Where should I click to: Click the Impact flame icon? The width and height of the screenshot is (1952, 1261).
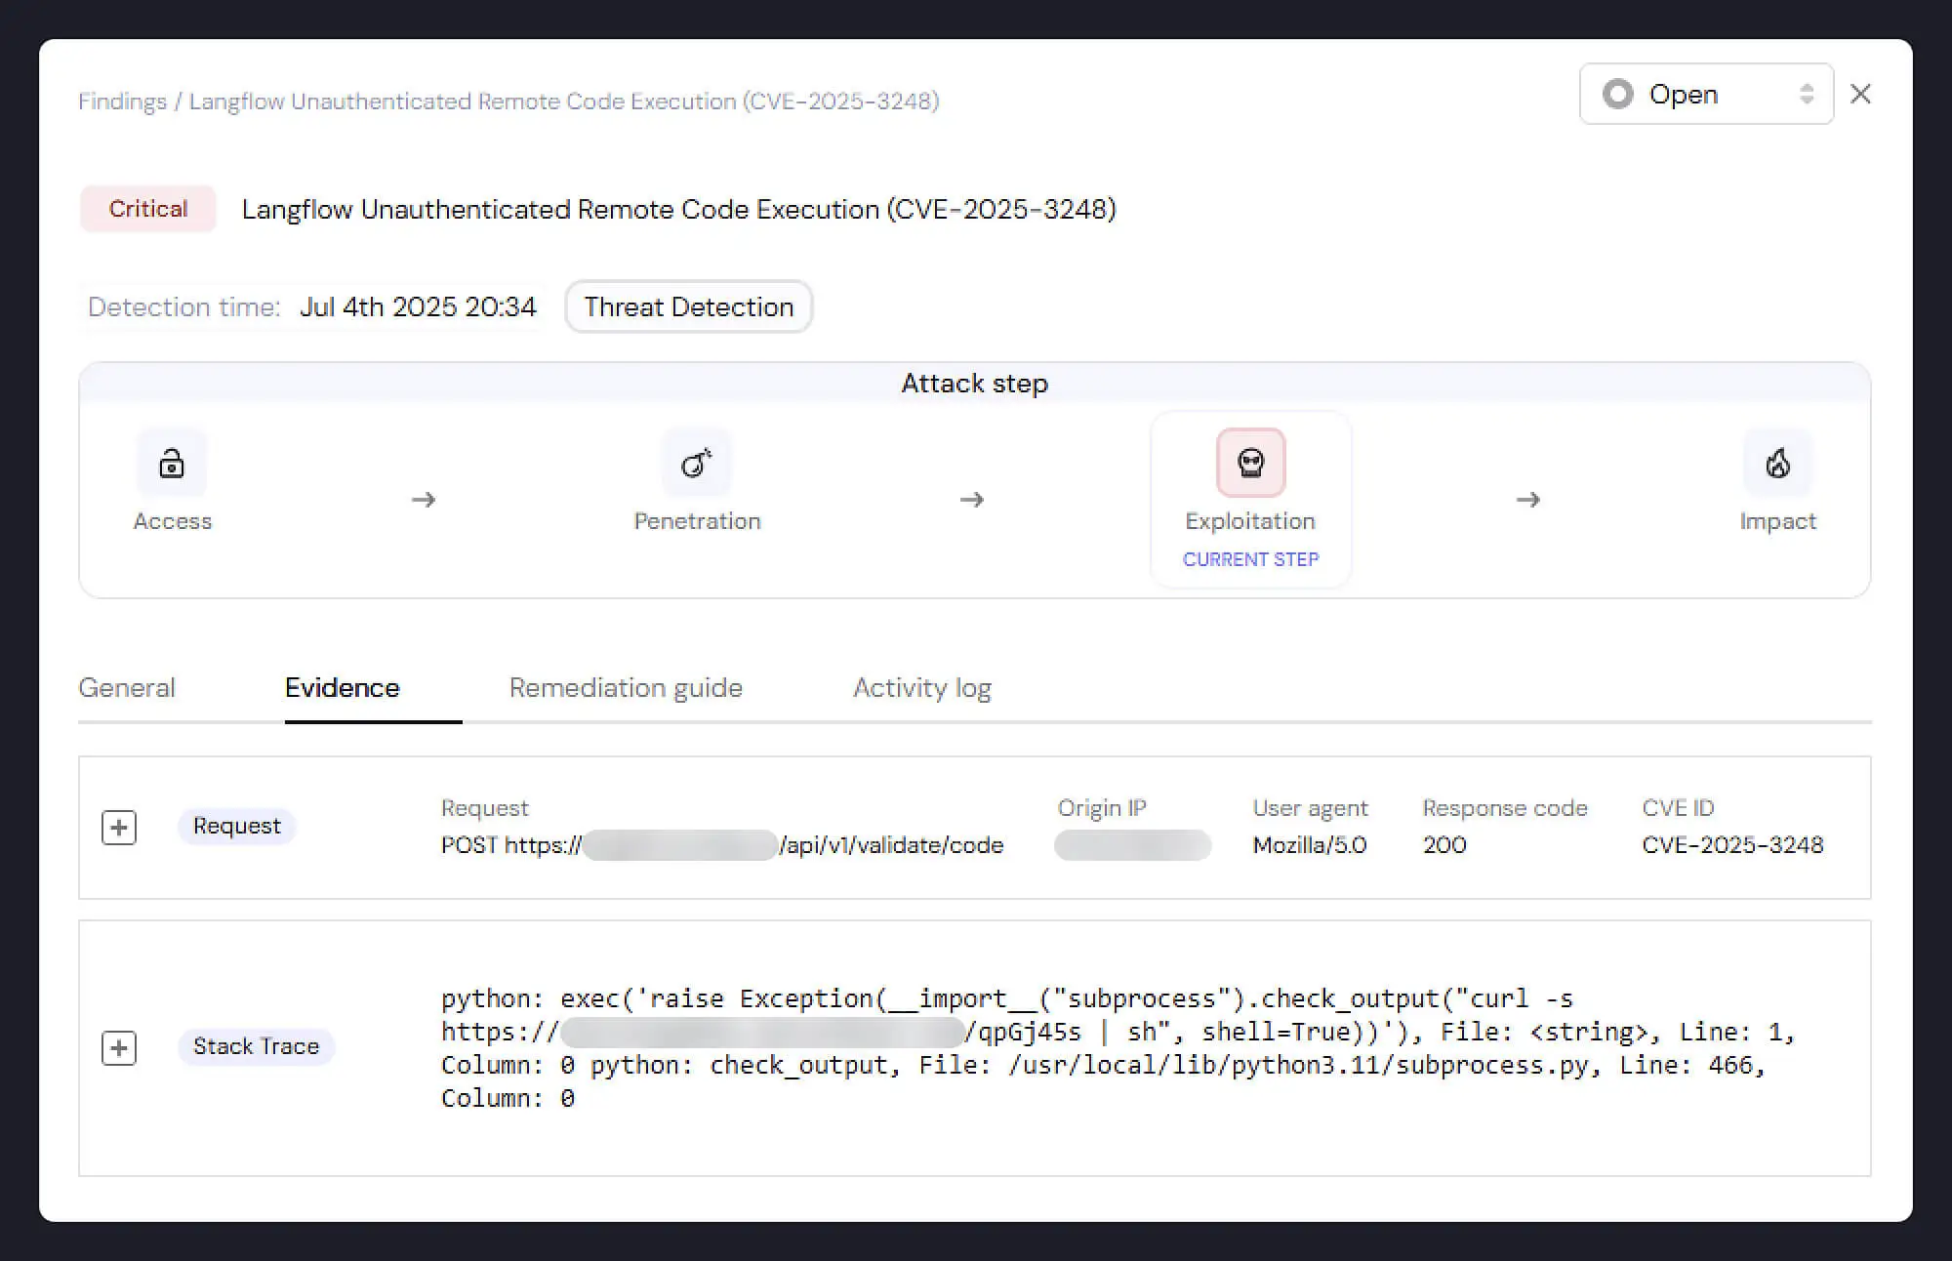click(x=1778, y=463)
